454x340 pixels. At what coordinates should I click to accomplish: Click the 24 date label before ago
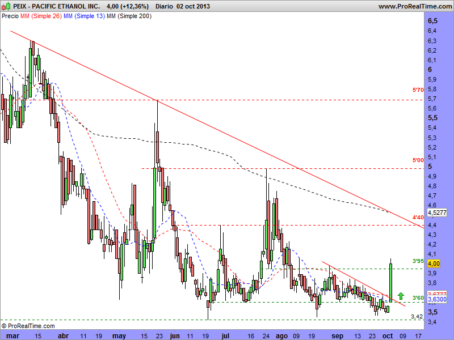[x=266, y=335]
